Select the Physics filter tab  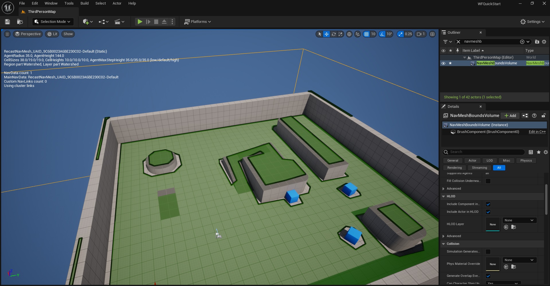point(526,160)
